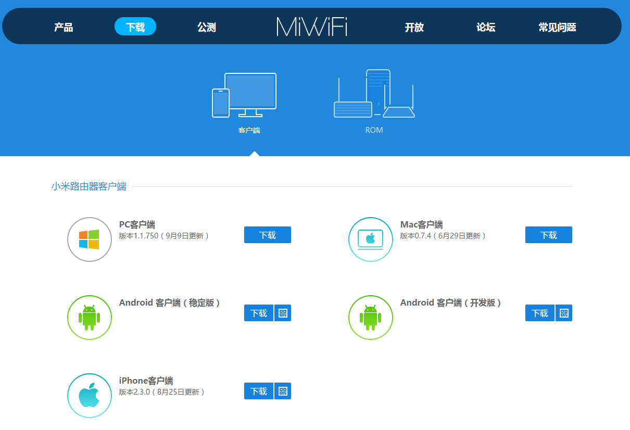Click the Mac客户端 title text
The image size is (630, 430).
point(421,225)
